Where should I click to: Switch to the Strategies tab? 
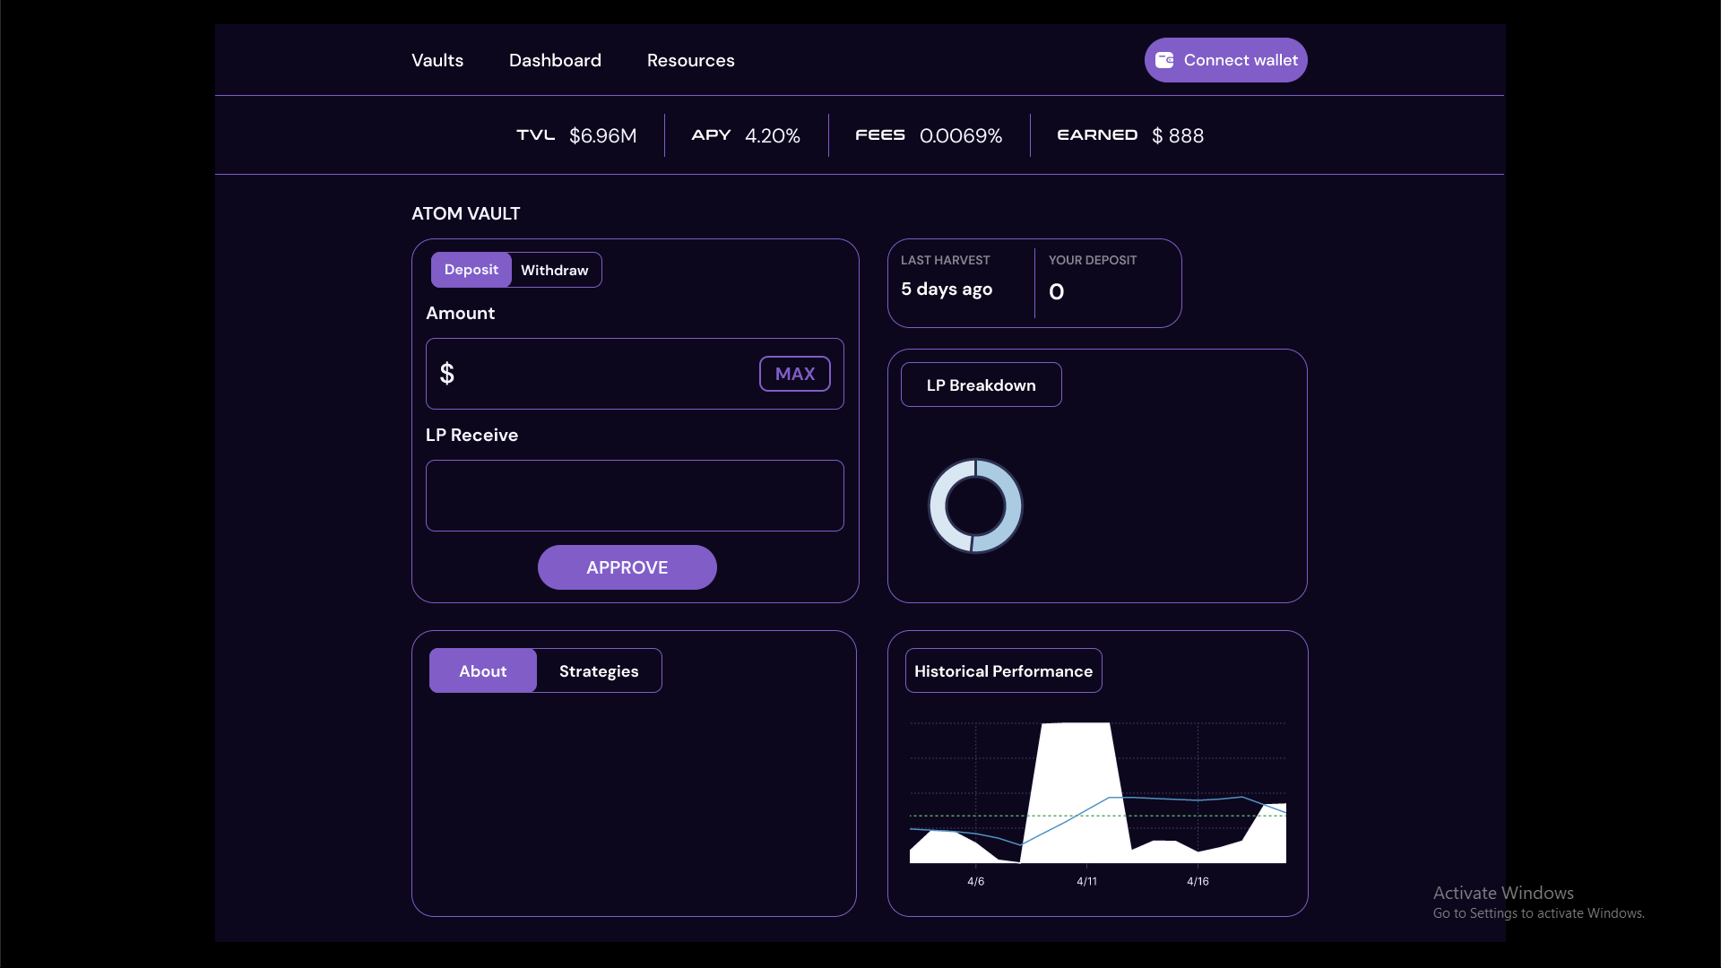[x=599, y=671]
